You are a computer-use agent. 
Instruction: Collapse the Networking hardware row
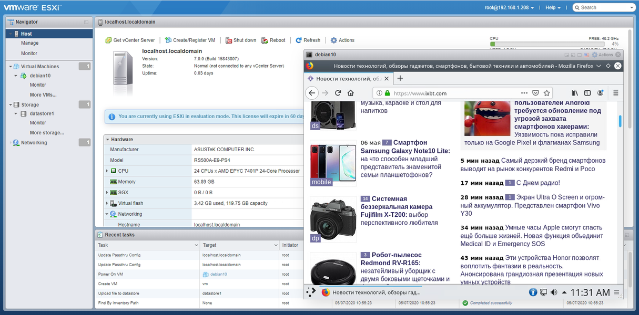coord(107,214)
